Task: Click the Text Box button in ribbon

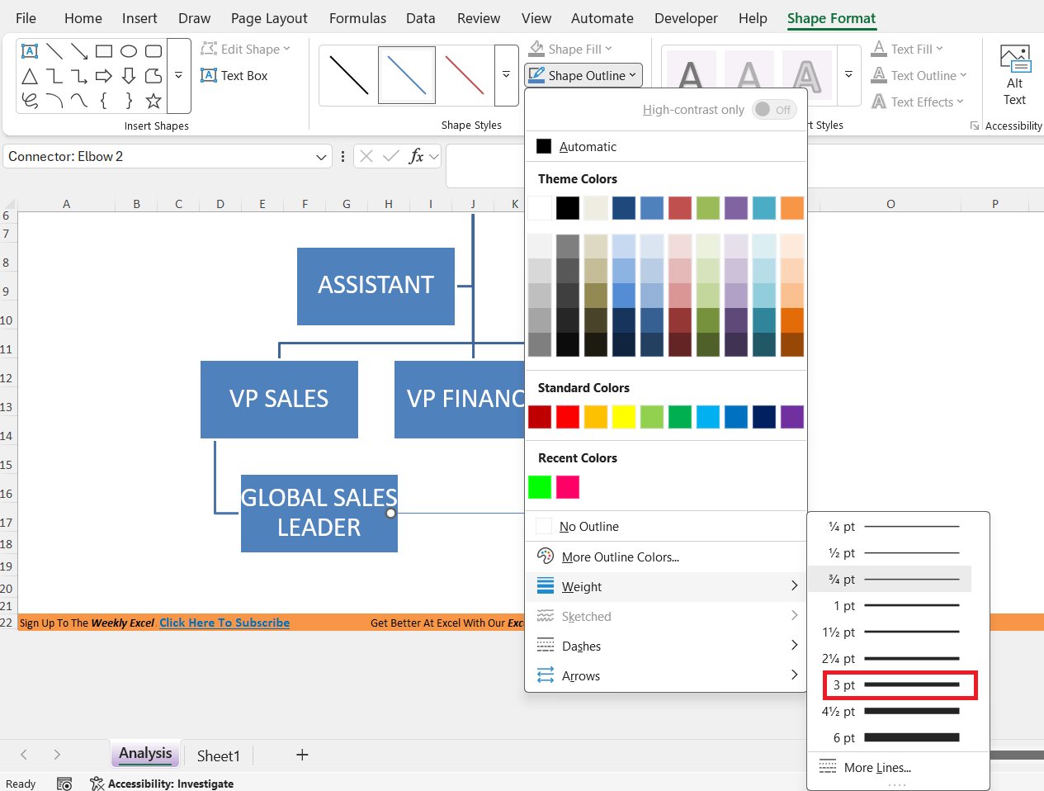Action: [x=234, y=75]
